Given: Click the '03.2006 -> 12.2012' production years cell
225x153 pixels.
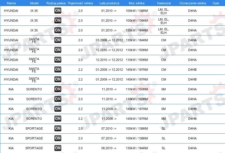Looking at the screenshot, I should point(109,40).
